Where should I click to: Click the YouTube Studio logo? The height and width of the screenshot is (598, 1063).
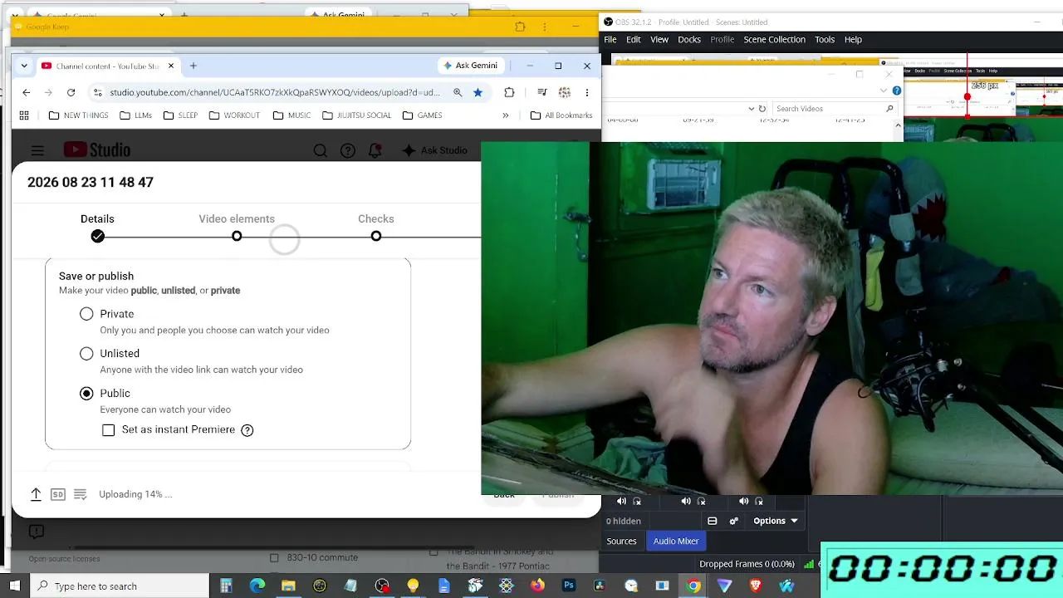(x=97, y=150)
